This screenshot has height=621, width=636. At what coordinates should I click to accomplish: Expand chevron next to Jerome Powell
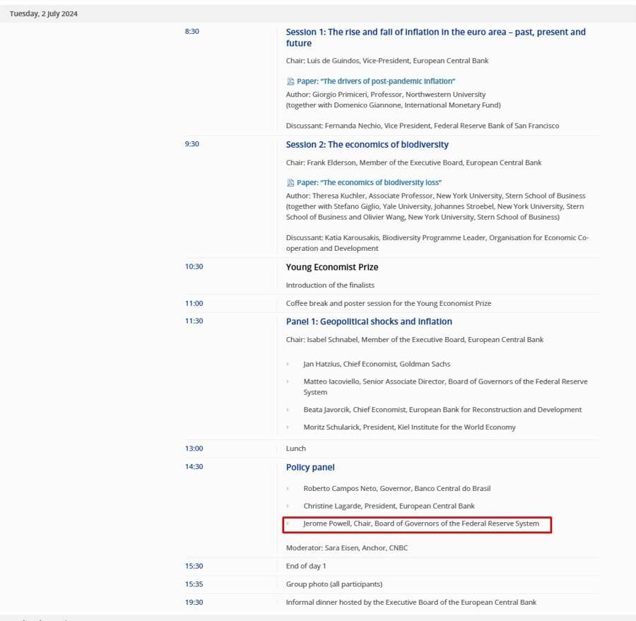tap(288, 524)
